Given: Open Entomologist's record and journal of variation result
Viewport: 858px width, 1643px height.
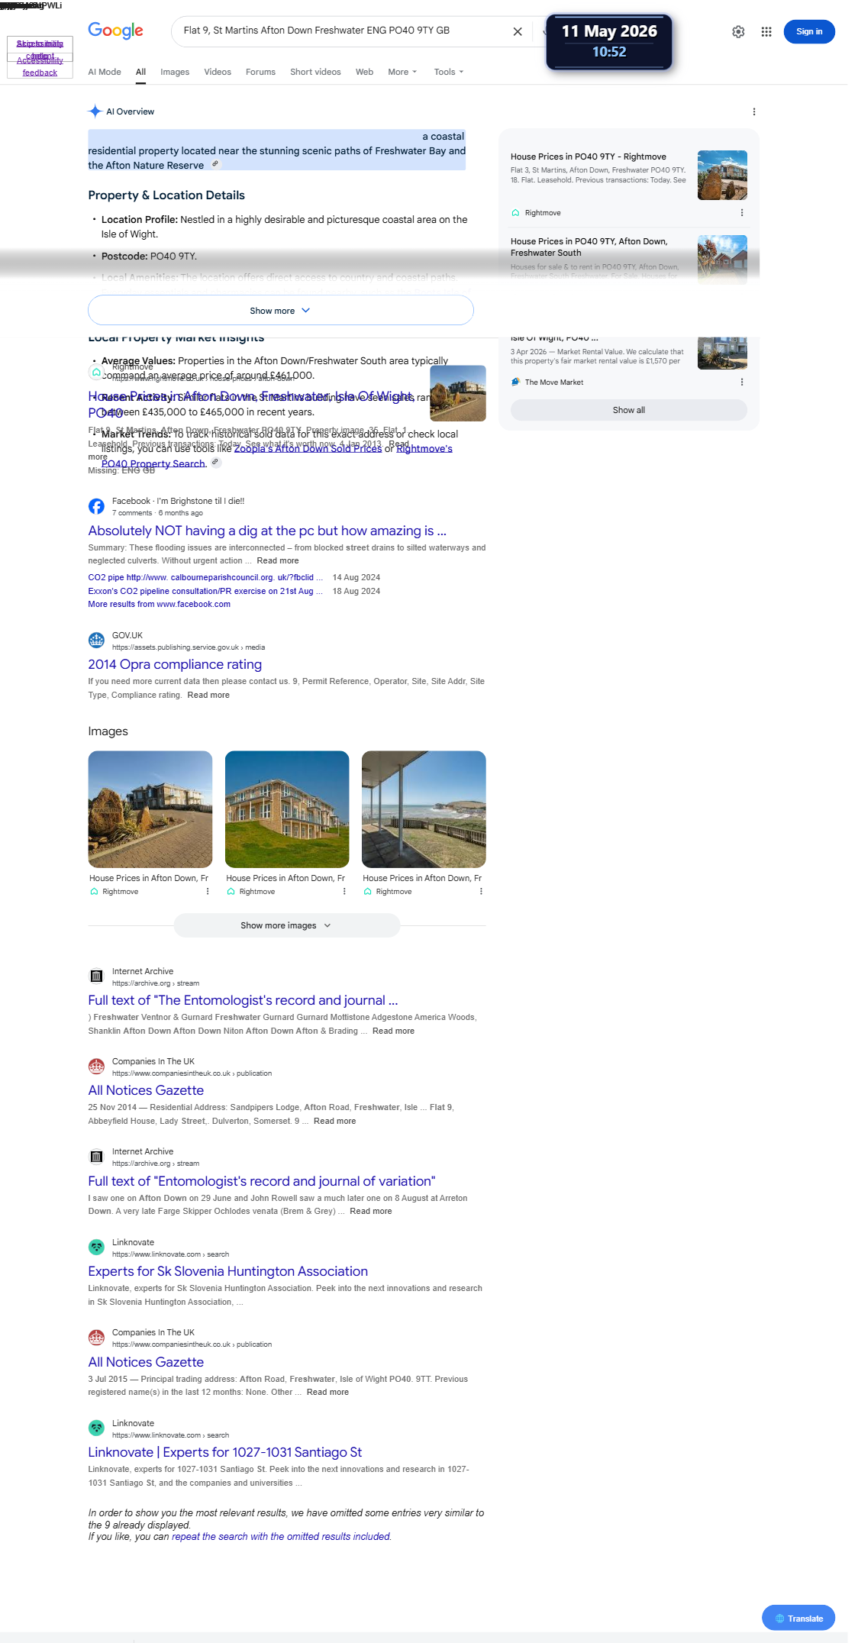Looking at the screenshot, I should pos(262,1181).
